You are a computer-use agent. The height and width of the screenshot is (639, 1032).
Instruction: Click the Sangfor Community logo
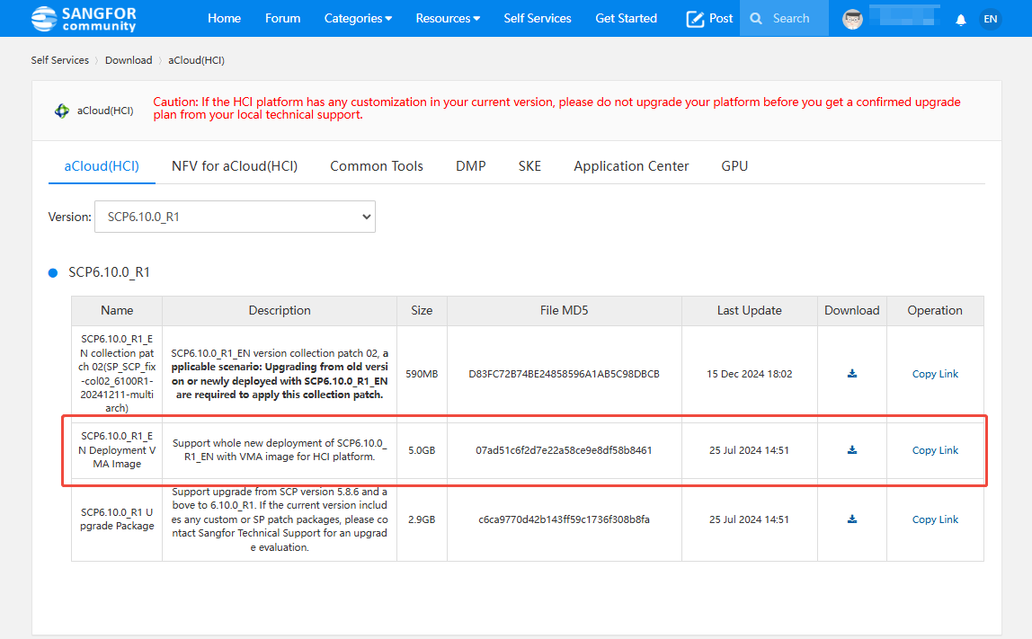coord(84,19)
